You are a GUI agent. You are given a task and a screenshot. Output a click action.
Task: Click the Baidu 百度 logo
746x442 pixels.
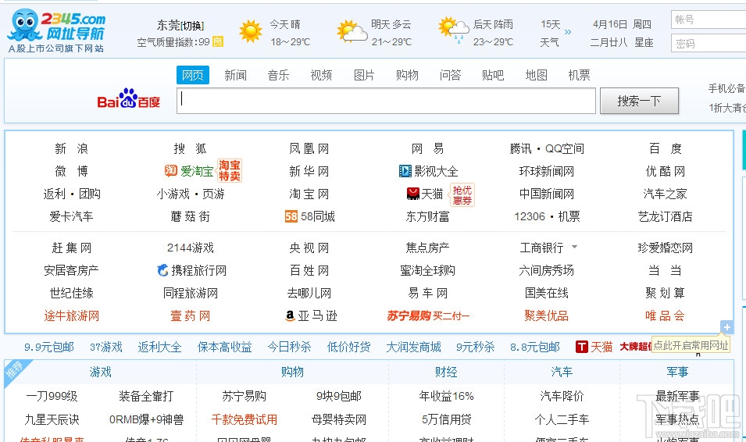128,101
